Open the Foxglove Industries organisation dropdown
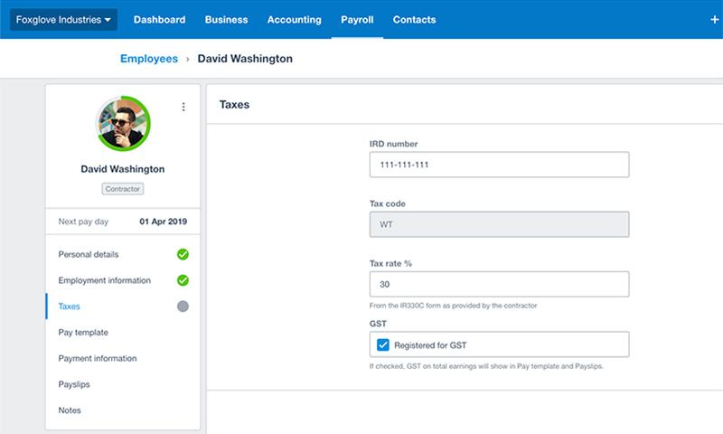 [63, 20]
